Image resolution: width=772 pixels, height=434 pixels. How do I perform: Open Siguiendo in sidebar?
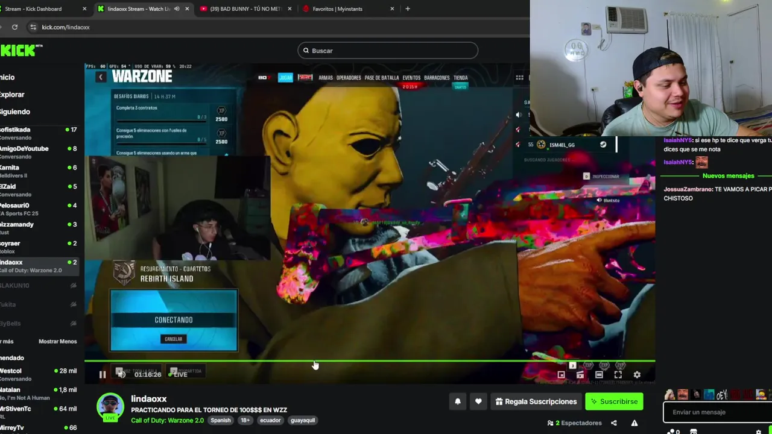(x=14, y=112)
